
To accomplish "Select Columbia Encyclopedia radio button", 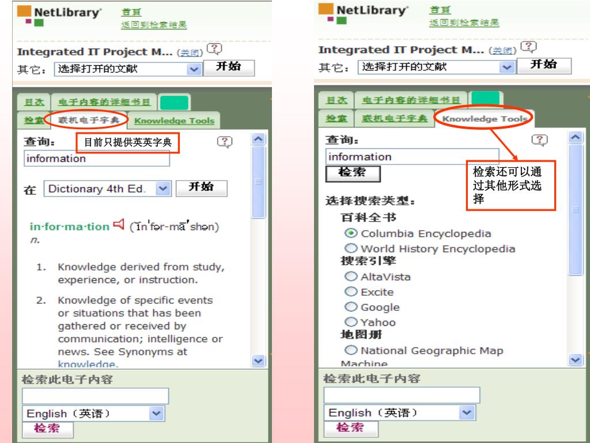I will pos(351,233).
